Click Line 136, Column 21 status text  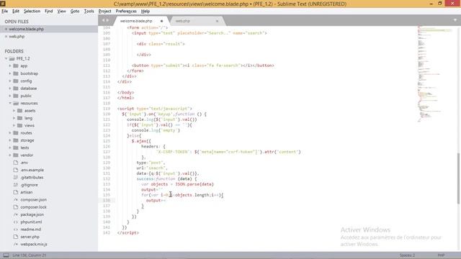pyautogui.click(x=29, y=255)
